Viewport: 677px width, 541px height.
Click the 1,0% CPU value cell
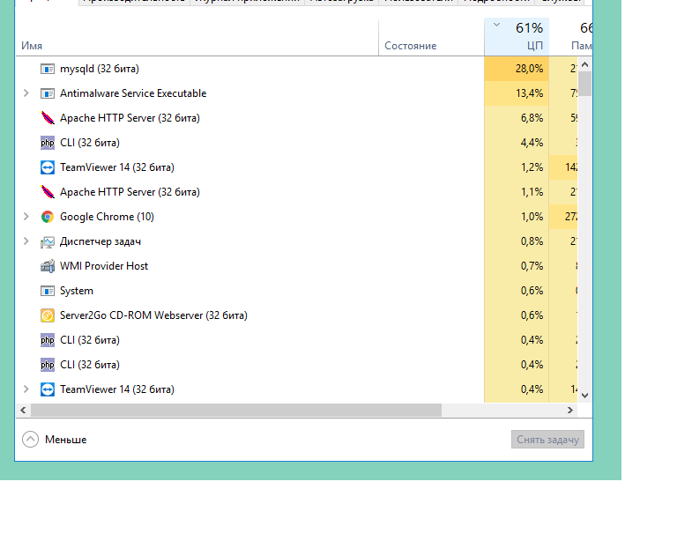(x=517, y=217)
